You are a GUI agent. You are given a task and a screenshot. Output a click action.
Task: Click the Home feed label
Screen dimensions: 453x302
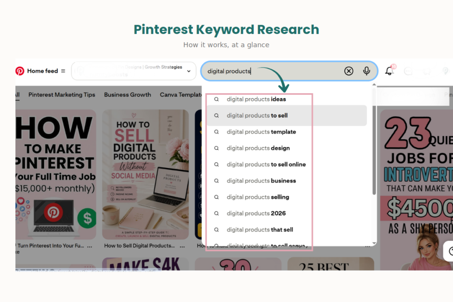tap(42, 71)
